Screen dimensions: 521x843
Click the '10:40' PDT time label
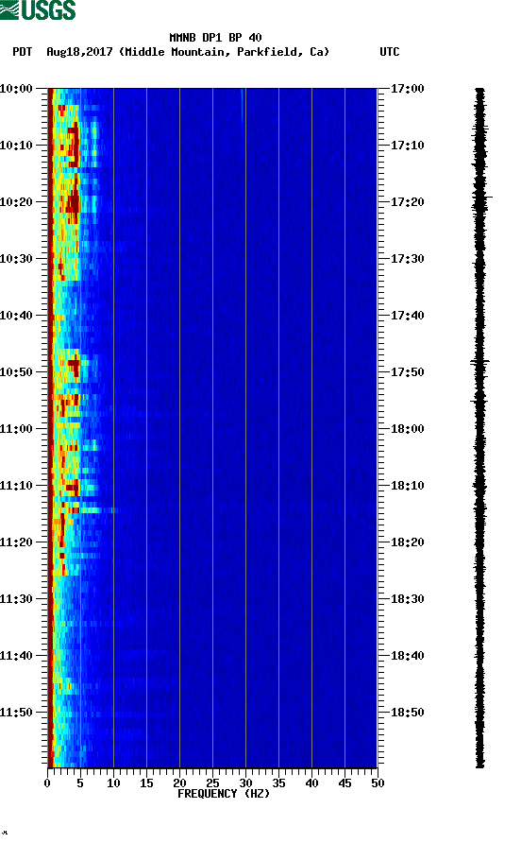pos(16,315)
